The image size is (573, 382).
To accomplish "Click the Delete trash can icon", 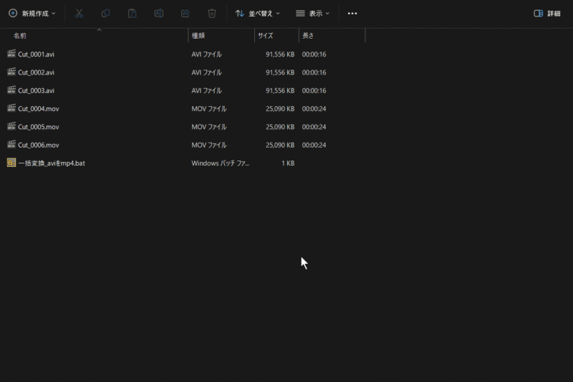I will [211, 14].
